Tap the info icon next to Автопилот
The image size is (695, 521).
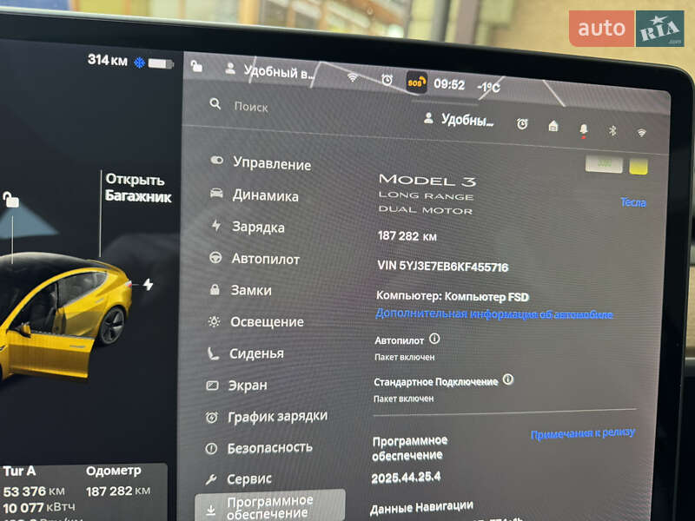434,340
